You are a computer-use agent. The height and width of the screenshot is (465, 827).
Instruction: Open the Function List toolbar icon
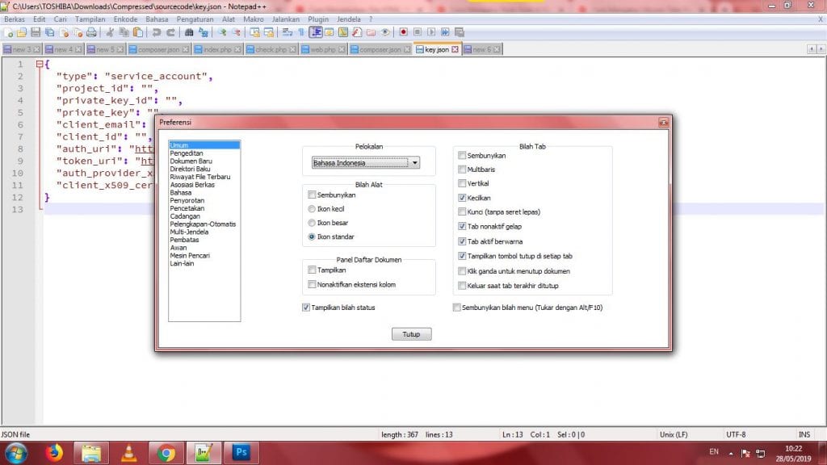pos(356,32)
